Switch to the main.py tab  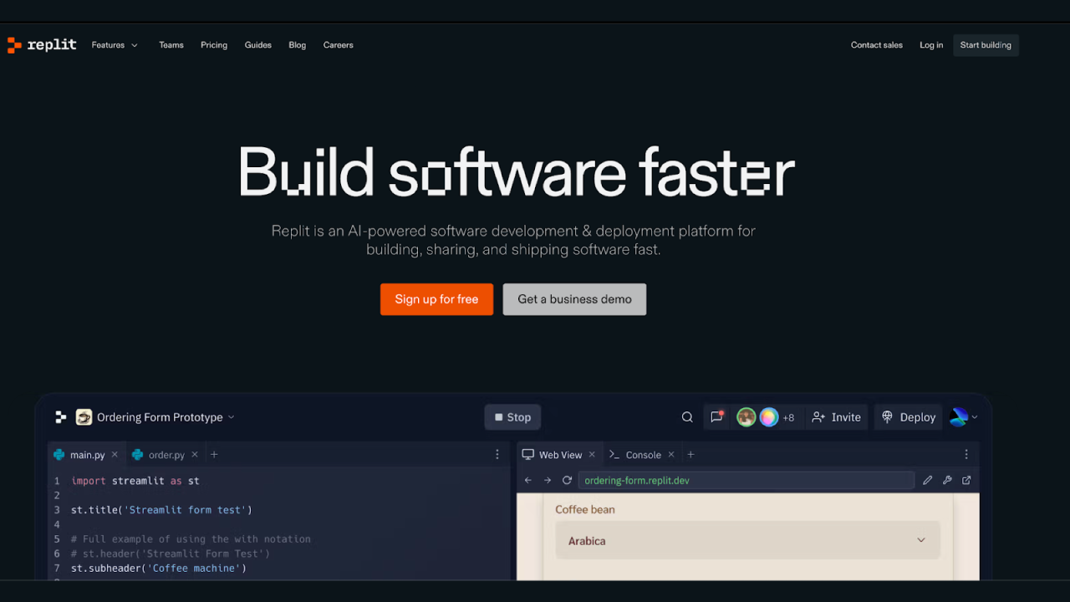click(88, 455)
